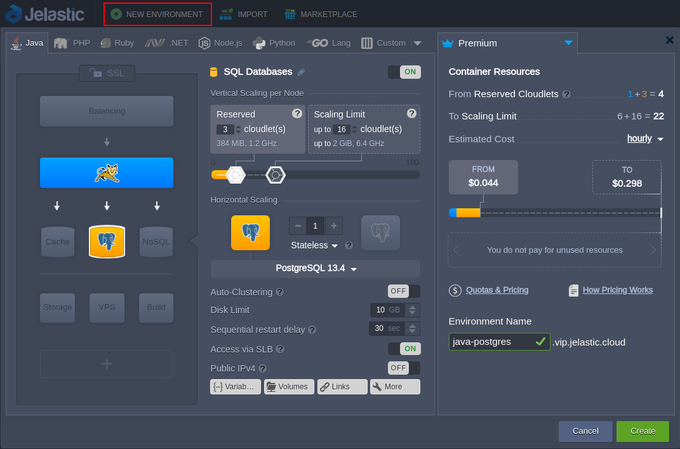Image resolution: width=680 pixels, height=449 pixels.
Task: Open the PostgreSQL 13.4 version dropdown
Action: (316, 269)
